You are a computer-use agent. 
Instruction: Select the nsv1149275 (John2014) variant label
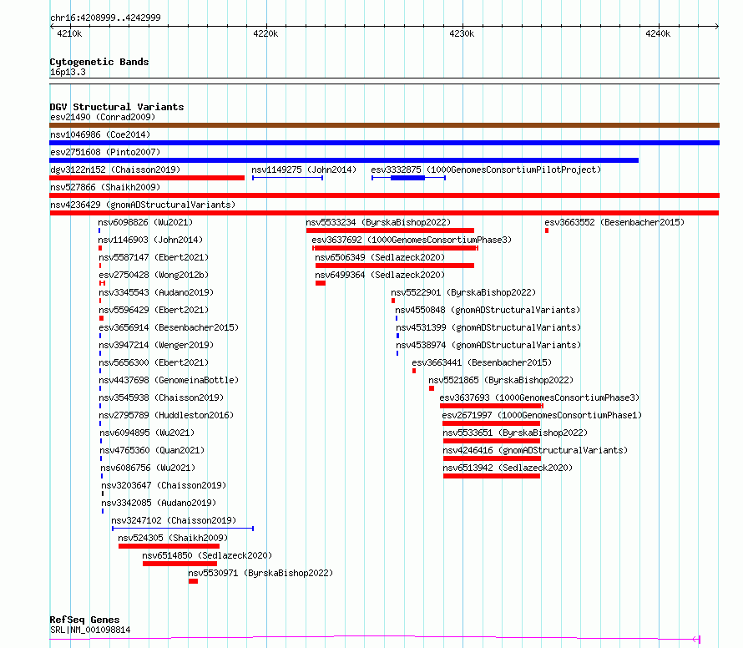click(x=304, y=170)
